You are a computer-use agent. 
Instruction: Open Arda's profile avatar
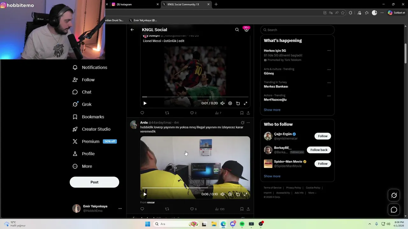[x=134, y=124]
